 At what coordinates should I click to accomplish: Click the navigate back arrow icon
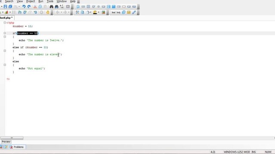[58, 12]
